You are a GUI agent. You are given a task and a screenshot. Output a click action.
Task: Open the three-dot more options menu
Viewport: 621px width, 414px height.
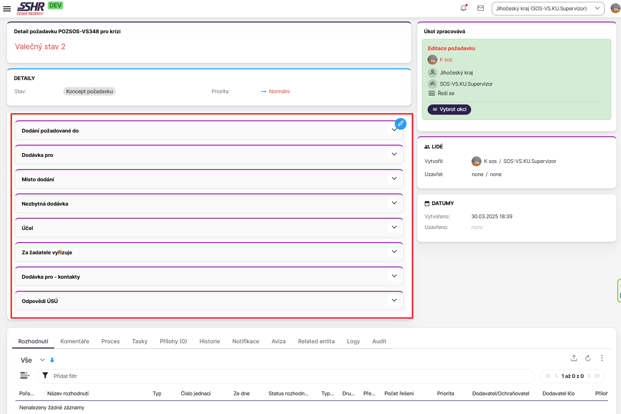tap(602, 358)
